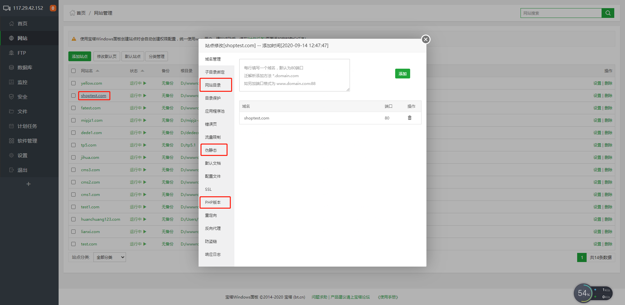The height and width of the screenshot is (305, 625).
Task: Click the Logout (退出) icon
Action: click(11, 170)
